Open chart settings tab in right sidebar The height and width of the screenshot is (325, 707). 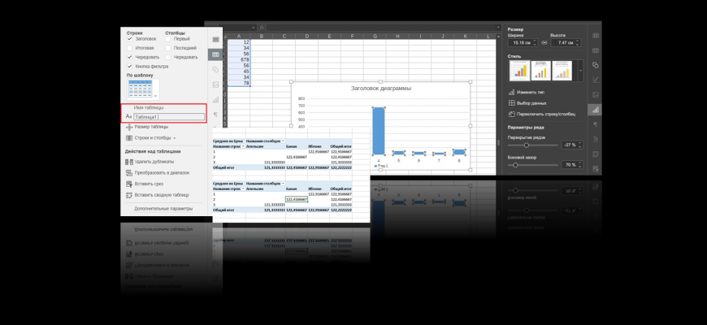point(595,109)
